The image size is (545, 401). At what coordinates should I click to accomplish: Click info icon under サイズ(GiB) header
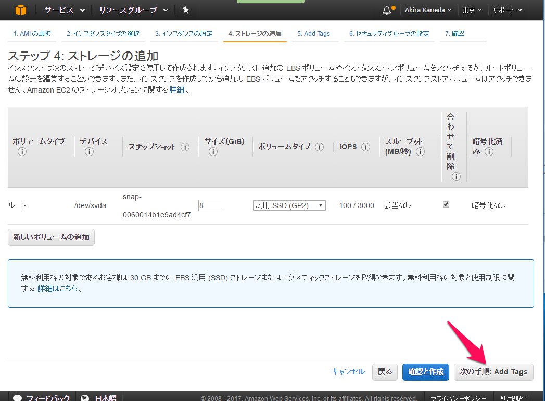click(x=212, y=152)
